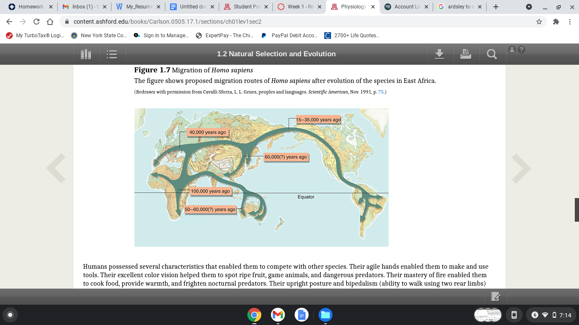The width and height of the screenshot is (579, 325).
Task: Open the Chrome extensions puzzle icon
Action: click(x=556, y=22)
